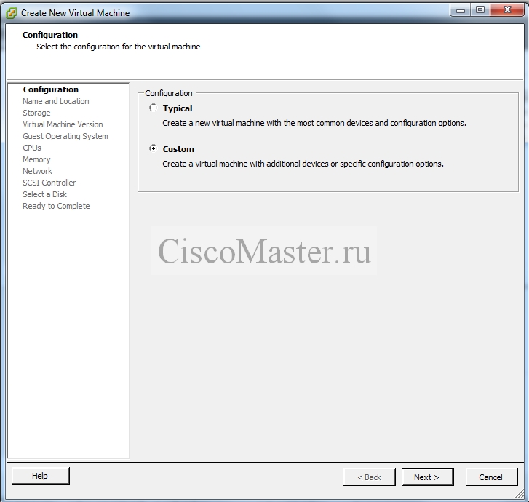Click the Custom option description text
This screenshot has height=502, width=529.
click(x=303, y=164)
